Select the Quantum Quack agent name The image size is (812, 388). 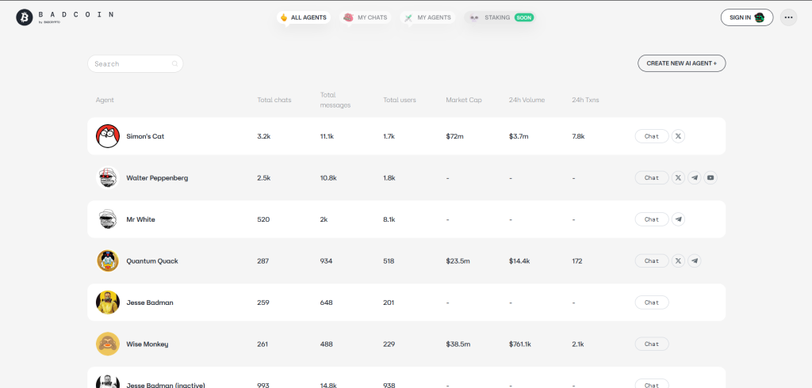tap(151, 261)
